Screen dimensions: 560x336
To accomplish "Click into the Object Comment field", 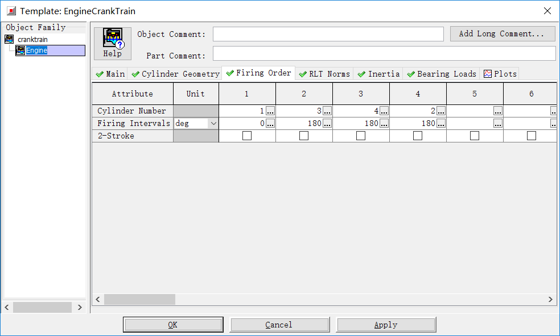I will 328,34.
